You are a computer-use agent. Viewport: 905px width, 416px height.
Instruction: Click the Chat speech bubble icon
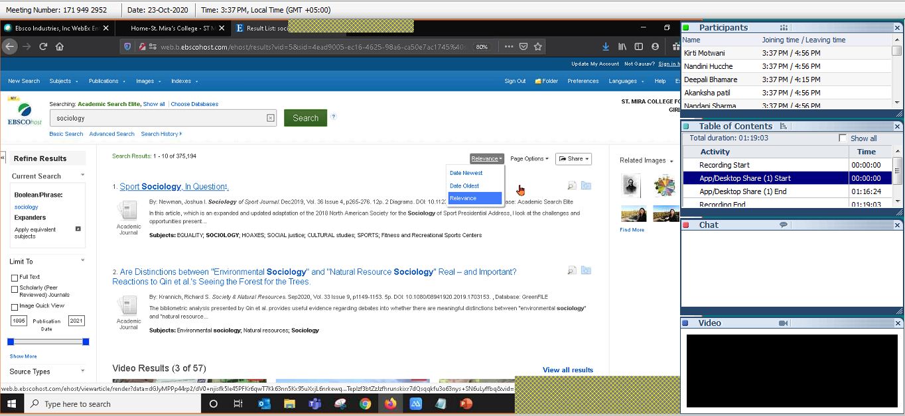click(784, 225)
